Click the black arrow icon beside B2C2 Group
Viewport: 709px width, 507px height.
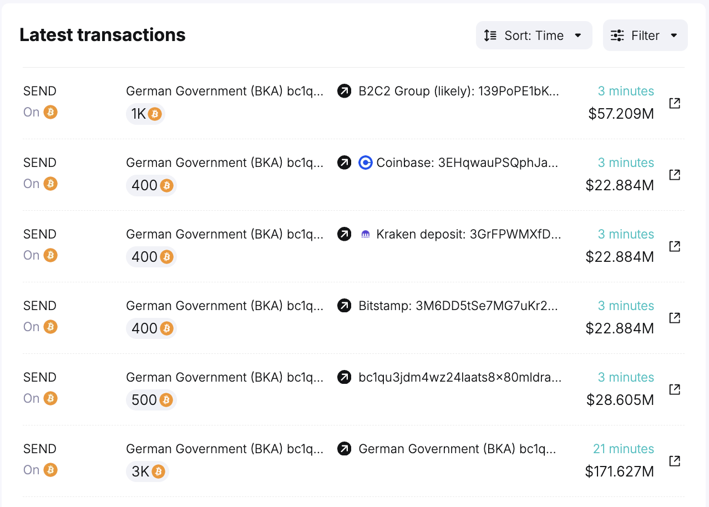click(344, 91)
